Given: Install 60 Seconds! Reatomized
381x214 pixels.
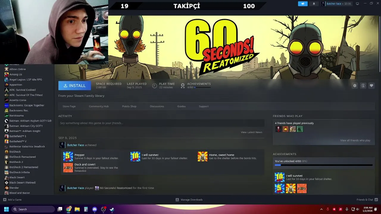Looking at the screenshot, I should [74, 86].
